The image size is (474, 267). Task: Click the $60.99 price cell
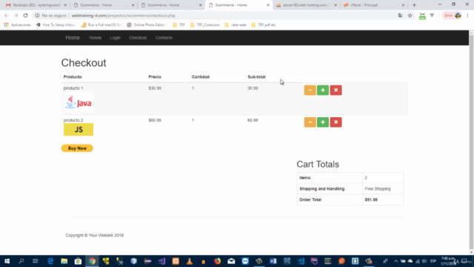155,120
